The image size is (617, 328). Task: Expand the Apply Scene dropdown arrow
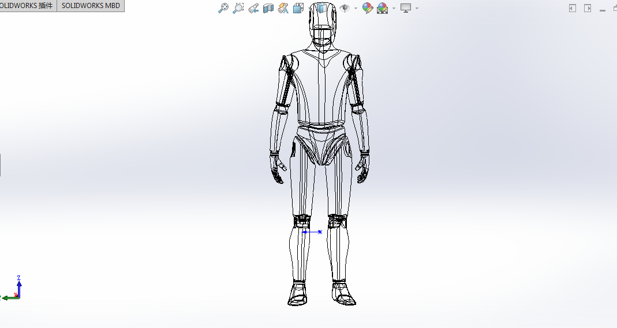click(394, 8)
